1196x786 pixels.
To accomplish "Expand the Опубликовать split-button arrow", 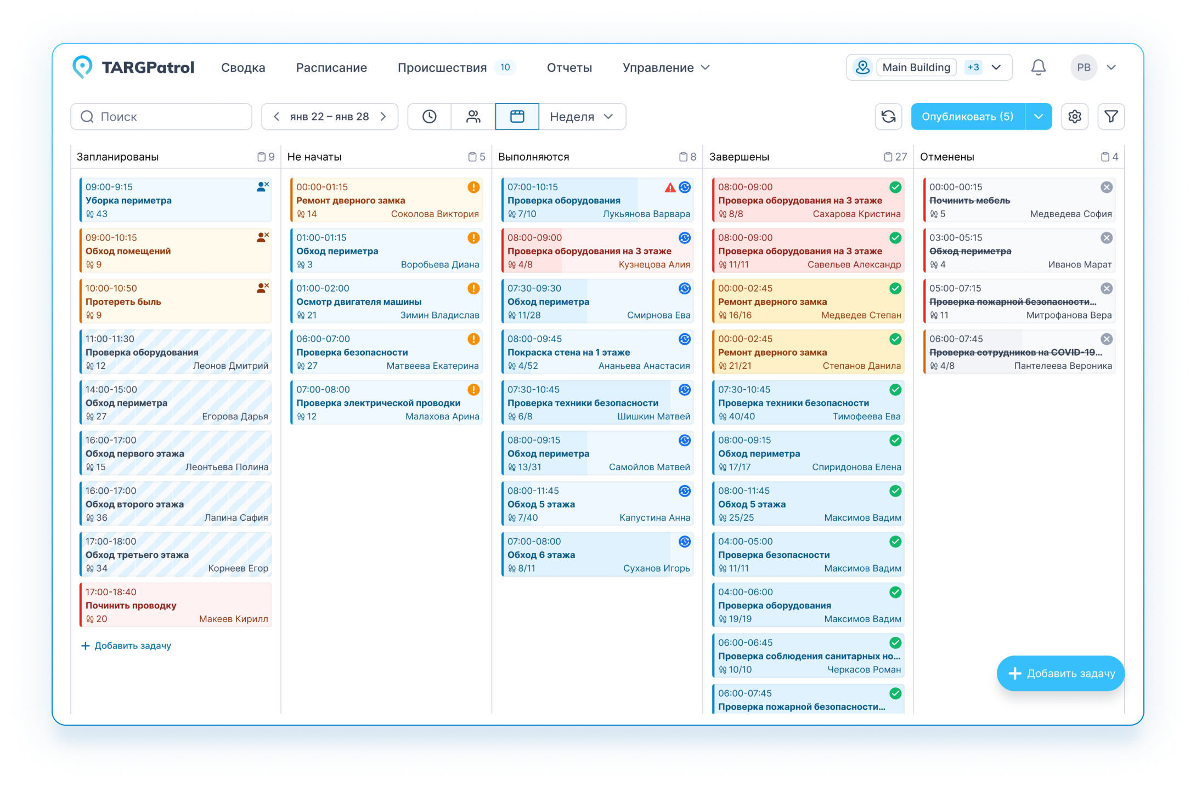I will pyautogui.click(x=1039, y=117).
